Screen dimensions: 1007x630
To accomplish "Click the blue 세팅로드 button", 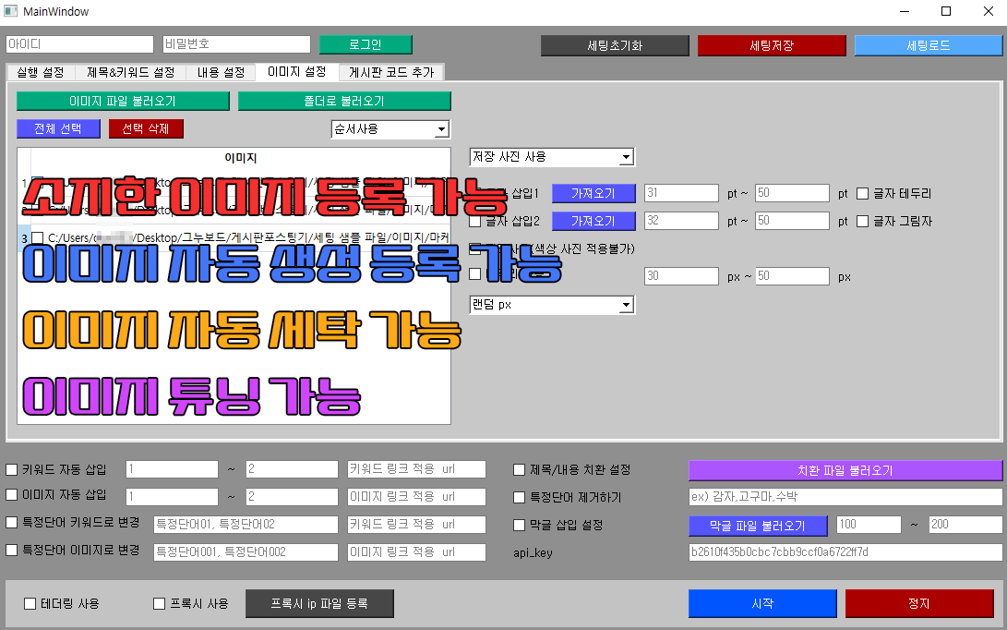I will [928, 45].
